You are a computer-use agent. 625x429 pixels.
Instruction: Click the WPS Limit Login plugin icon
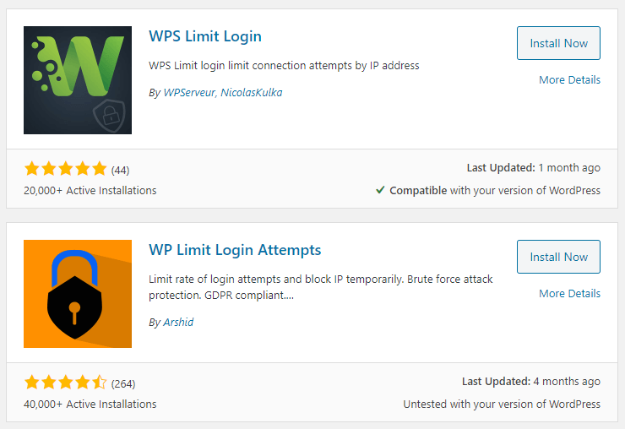point(78,80)
